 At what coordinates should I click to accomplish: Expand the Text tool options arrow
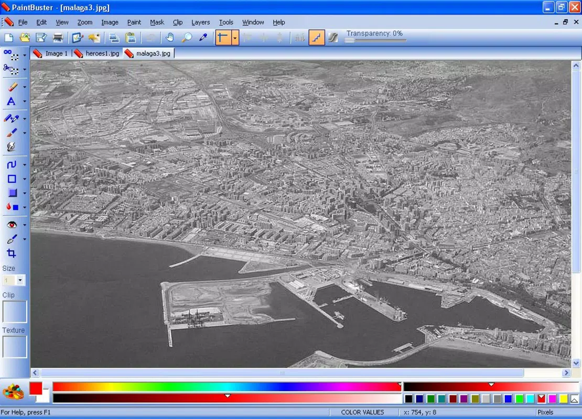pyautogui.click(x=25, y=101)
